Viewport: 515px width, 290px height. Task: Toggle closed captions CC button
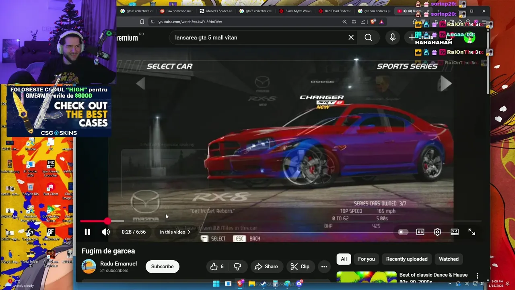click(x=420, y=232)
